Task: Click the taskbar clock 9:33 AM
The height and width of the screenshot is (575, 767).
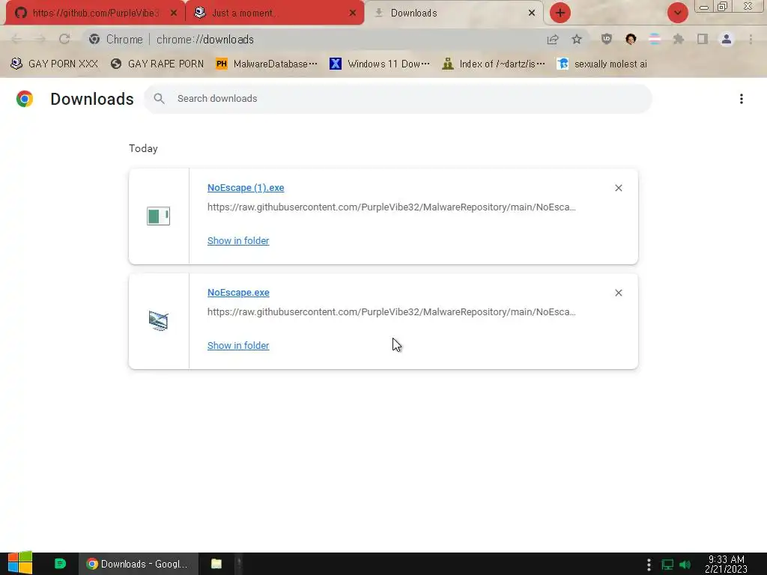Action: click(726, 564)
